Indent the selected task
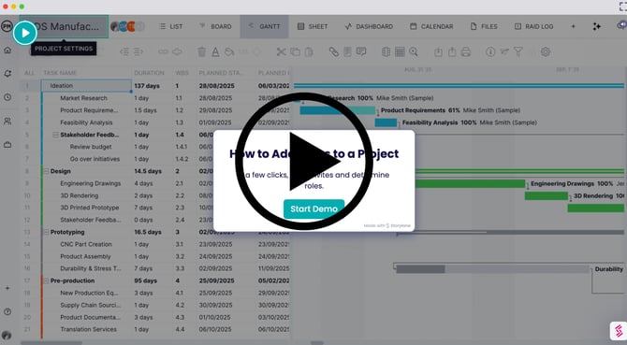Image resolution: width=627 pixels, height=345 pixels. point(138,52)
